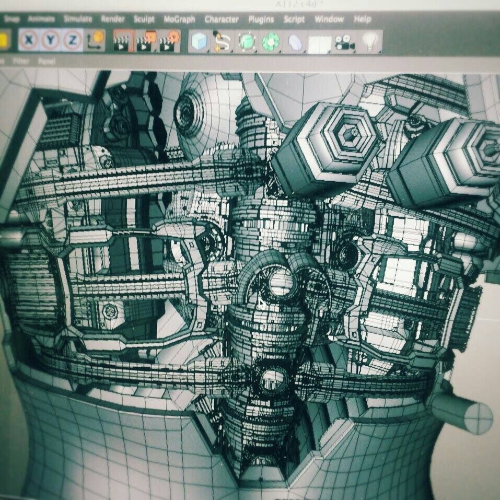Open the Sculpt menu
Image resolution: width=500 pixels, height=500 pixels.
coord(144,19)
